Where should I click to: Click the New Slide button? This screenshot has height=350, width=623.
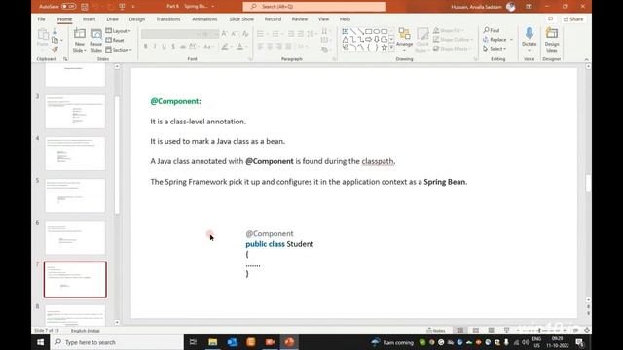(x=80, y=41)
